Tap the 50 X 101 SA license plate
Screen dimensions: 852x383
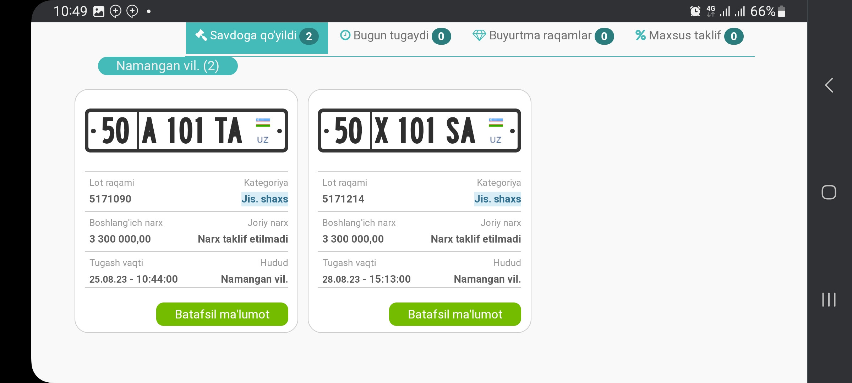point(419,131)
